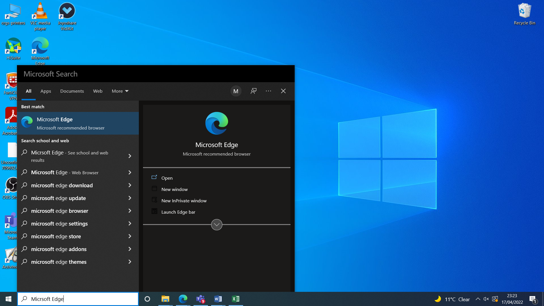Show hidden system tray icons

[x=478, y=299]
